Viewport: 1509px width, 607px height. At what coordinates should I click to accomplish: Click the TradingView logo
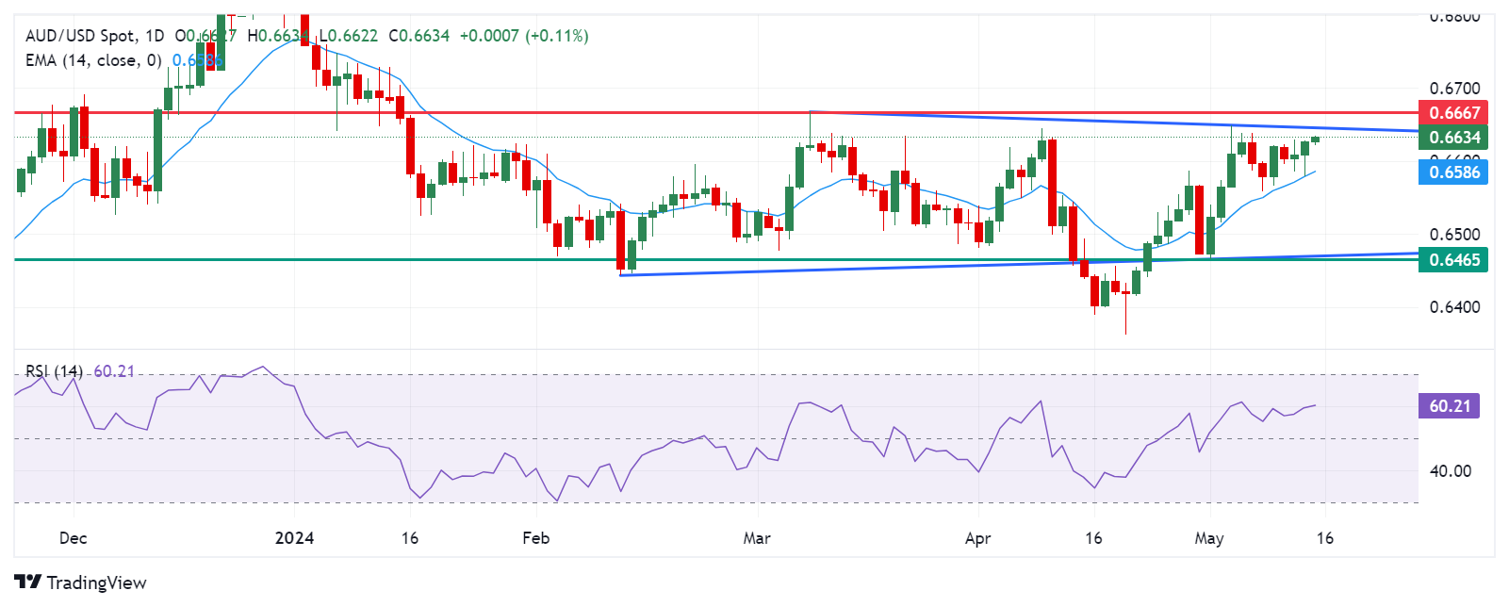80,582
